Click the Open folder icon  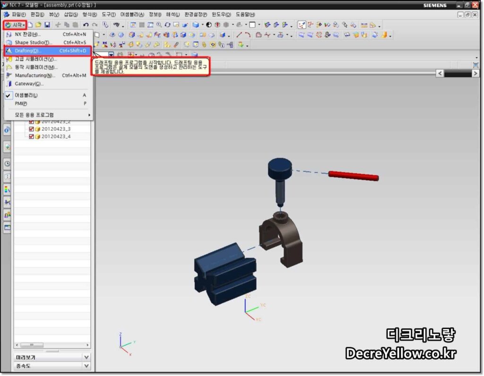point(38,25)
